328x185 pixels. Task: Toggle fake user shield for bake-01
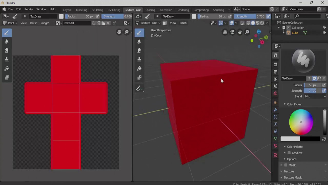[x=94, y=23]
